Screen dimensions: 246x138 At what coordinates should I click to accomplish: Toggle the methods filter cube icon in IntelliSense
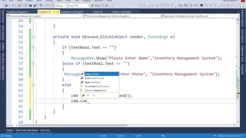pyautogui.click(x=93, y=95)
